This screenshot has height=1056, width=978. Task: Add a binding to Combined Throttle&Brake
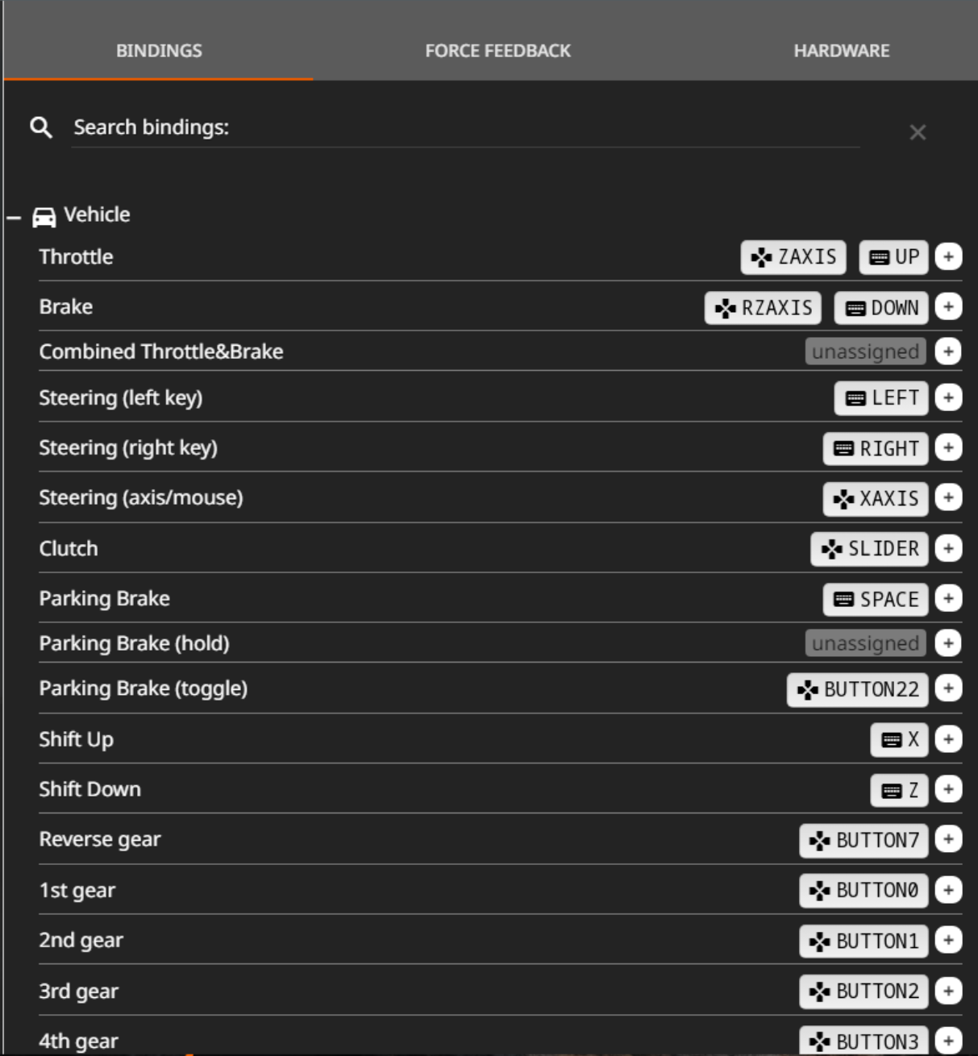tap(948, 351)
